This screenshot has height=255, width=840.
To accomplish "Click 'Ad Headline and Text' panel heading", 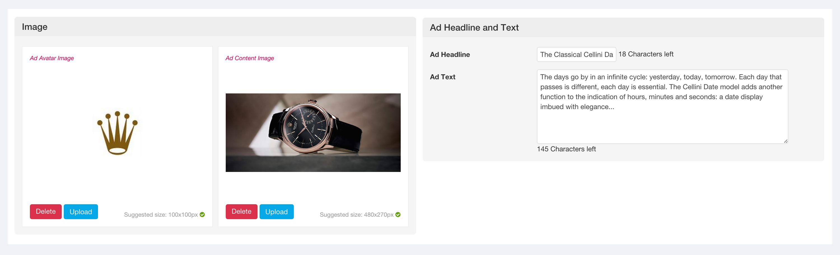I will [x=474, y=28].
